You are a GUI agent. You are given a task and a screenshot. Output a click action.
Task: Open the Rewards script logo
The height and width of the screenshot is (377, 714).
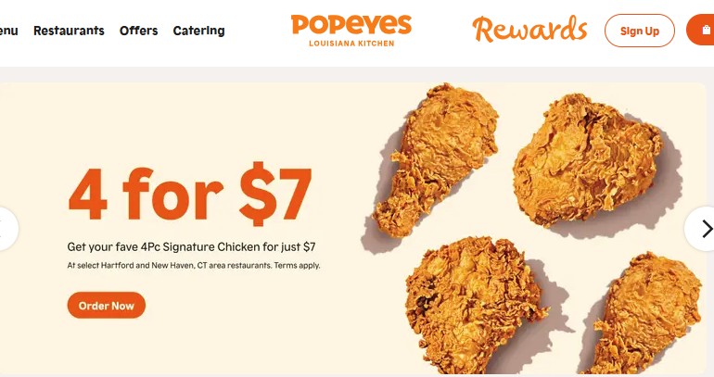529,30
